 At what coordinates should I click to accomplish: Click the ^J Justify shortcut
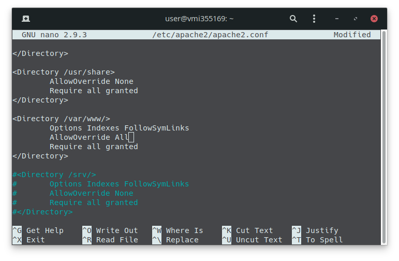tap(315, 230)
